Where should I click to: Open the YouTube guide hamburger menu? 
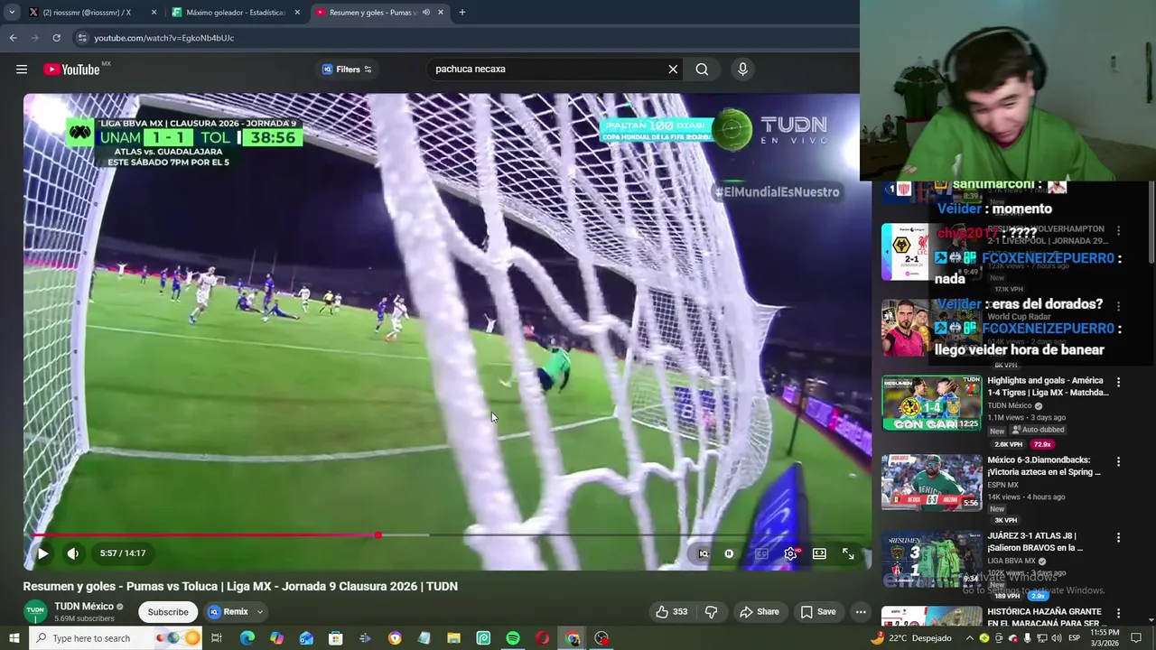coord(22,70)
